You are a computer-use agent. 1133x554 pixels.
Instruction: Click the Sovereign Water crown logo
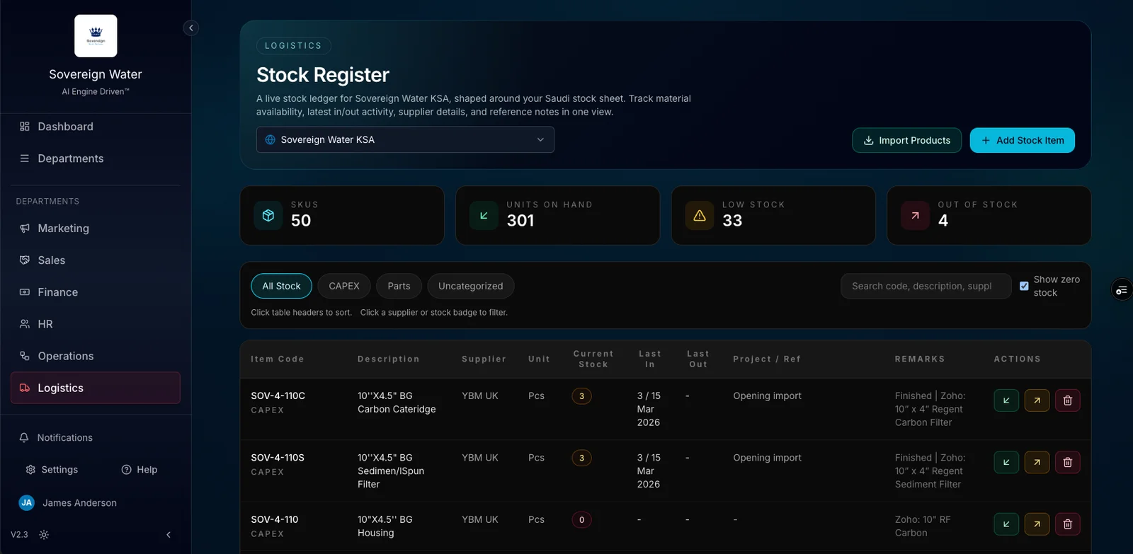[96, 36]
